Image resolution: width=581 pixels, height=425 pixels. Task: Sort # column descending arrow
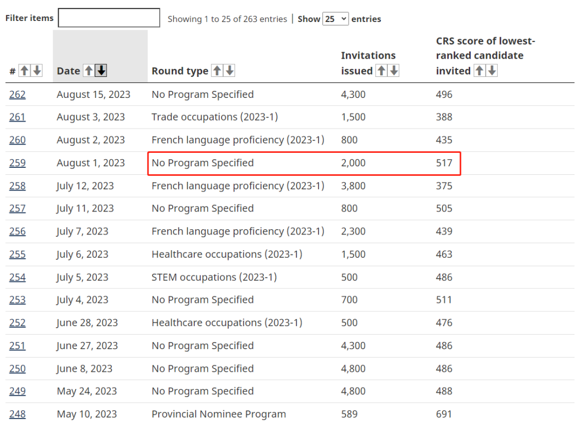click(x=37, y=70)
